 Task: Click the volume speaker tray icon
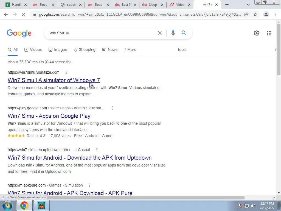[x=253, y=206]
